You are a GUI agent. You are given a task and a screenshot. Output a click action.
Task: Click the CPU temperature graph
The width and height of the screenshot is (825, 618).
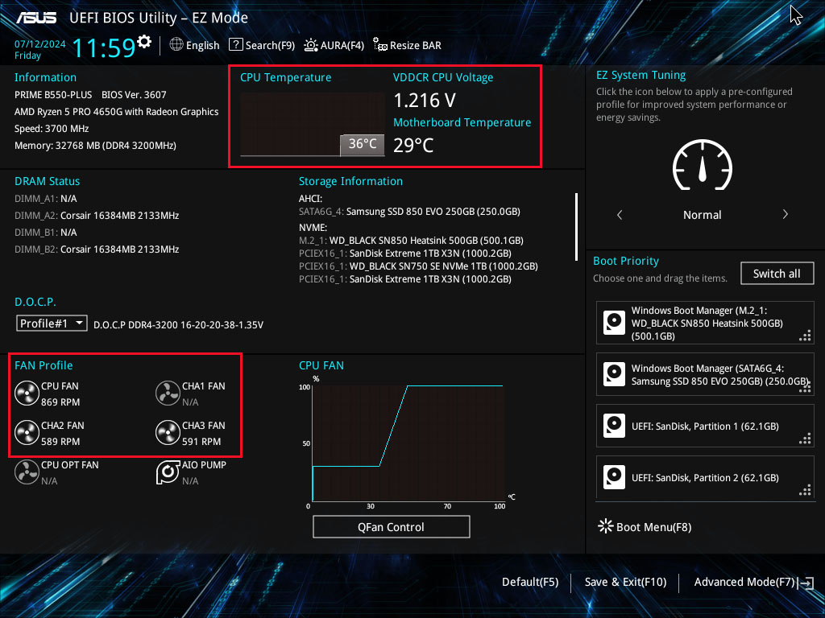click(x=312, y=125)
